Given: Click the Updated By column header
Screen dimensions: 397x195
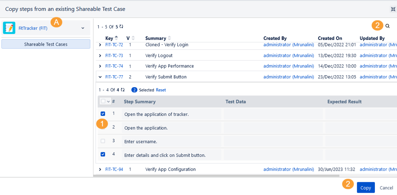Looking at the screenshot, I should pyautogui.click(x=372, y=38).
